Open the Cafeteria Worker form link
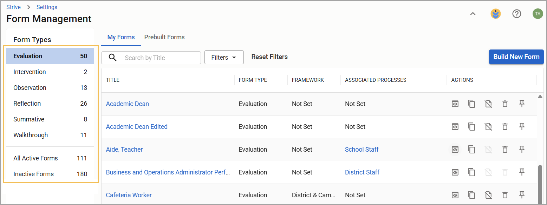Image resolution: width=547 pixels, height=205 pixels. click(129, 195)
